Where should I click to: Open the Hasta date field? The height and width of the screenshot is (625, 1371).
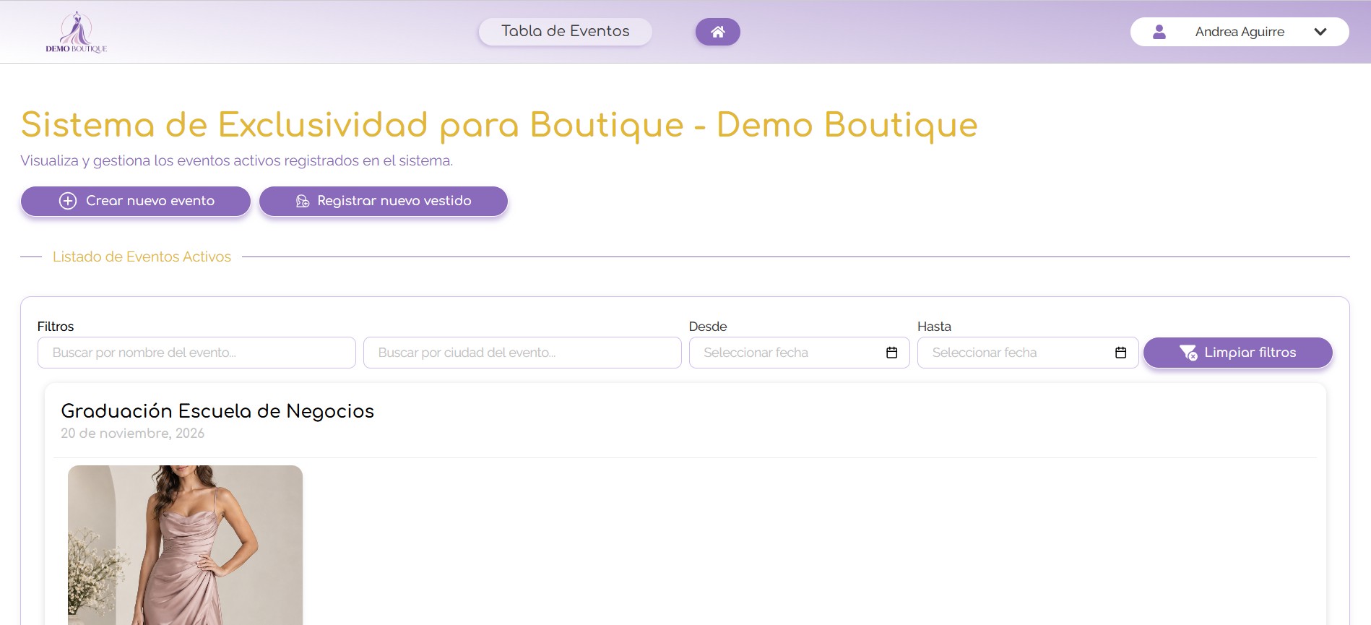(1028, 353)
